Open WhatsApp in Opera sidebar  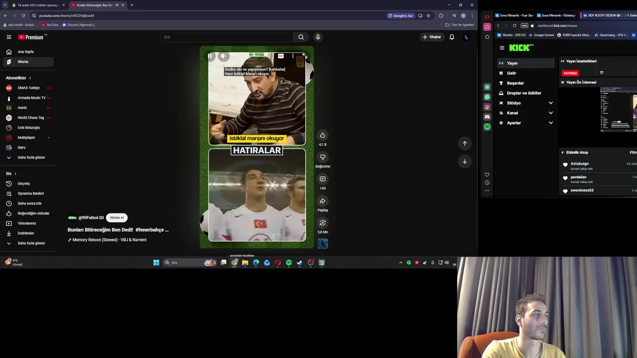click(x=487, y=97)
